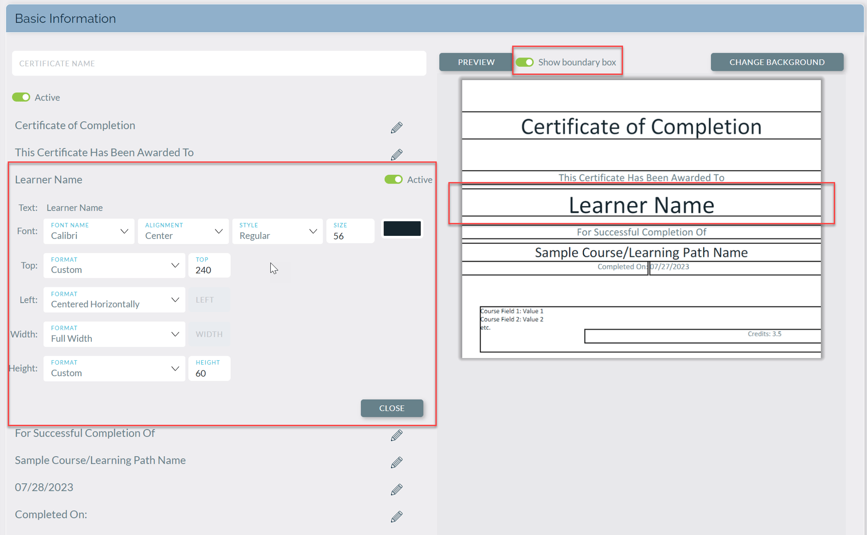Expand the Width format dropdown
867x535 pixels.
point(114,334)
